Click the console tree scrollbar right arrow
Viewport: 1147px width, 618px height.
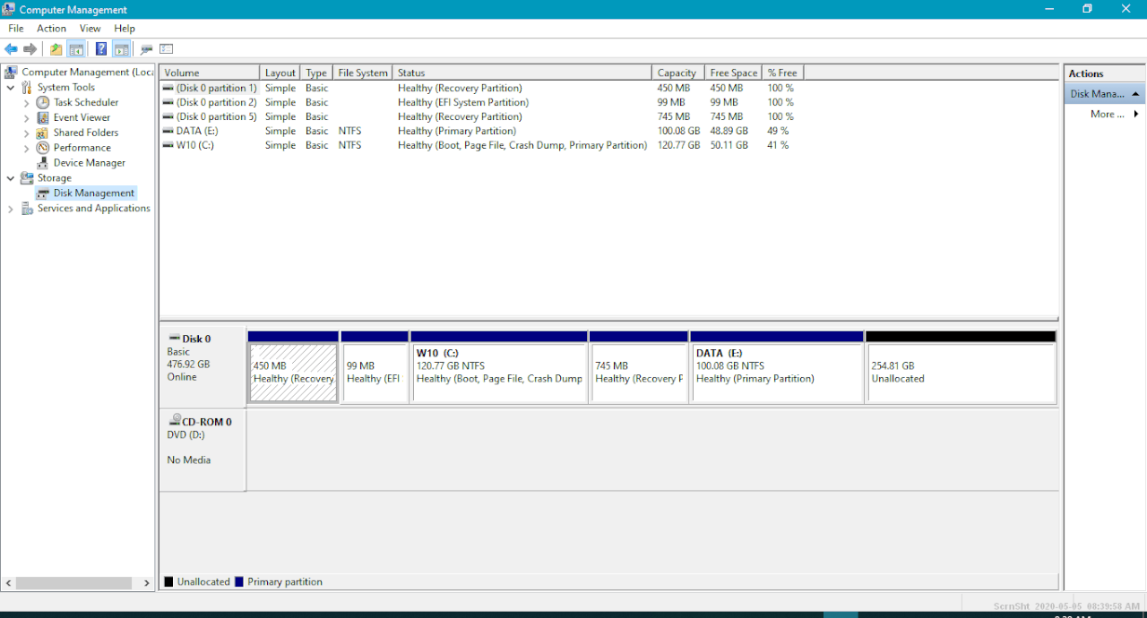tap(148, 583)
